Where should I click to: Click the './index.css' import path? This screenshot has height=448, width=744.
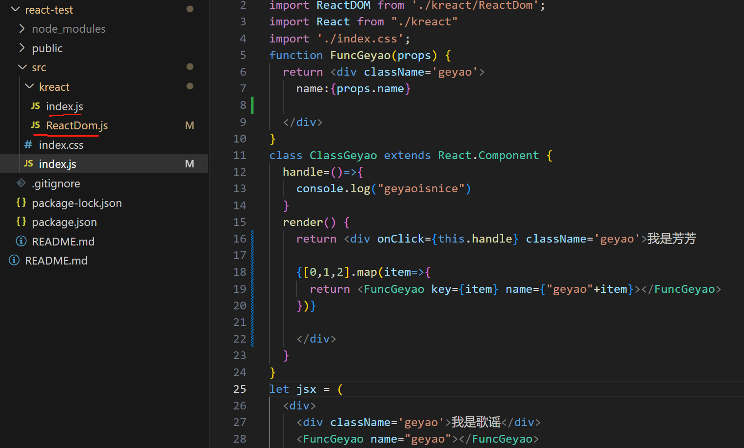pyautogui.click(x=360, y=39)
